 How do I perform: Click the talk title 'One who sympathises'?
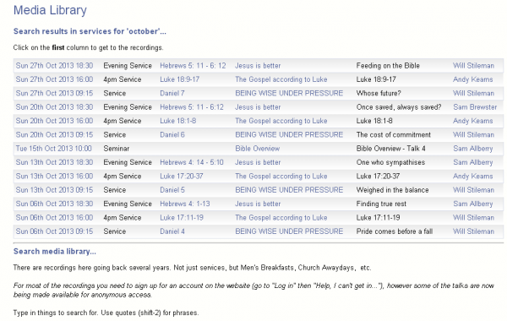tap(390, 162)
